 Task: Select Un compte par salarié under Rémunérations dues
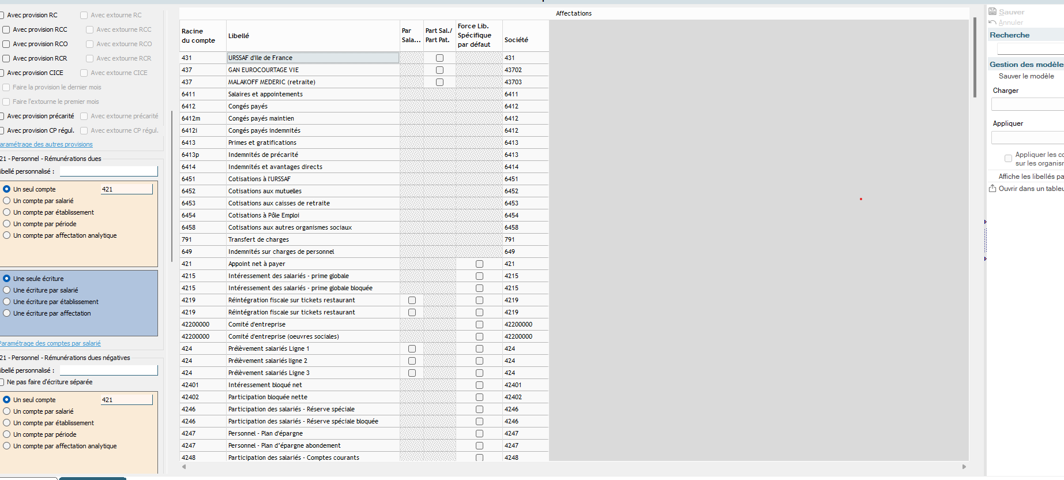click(x=7, y=201)
